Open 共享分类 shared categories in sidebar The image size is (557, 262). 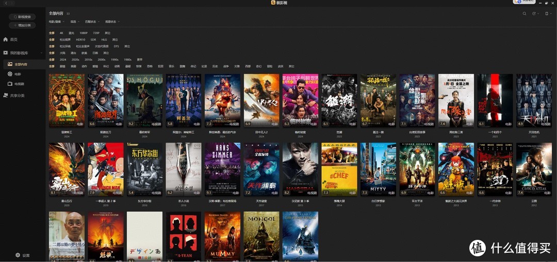(17, 95)
